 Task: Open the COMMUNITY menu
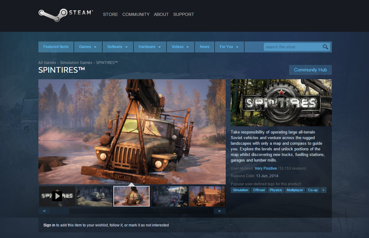[136, 14]
